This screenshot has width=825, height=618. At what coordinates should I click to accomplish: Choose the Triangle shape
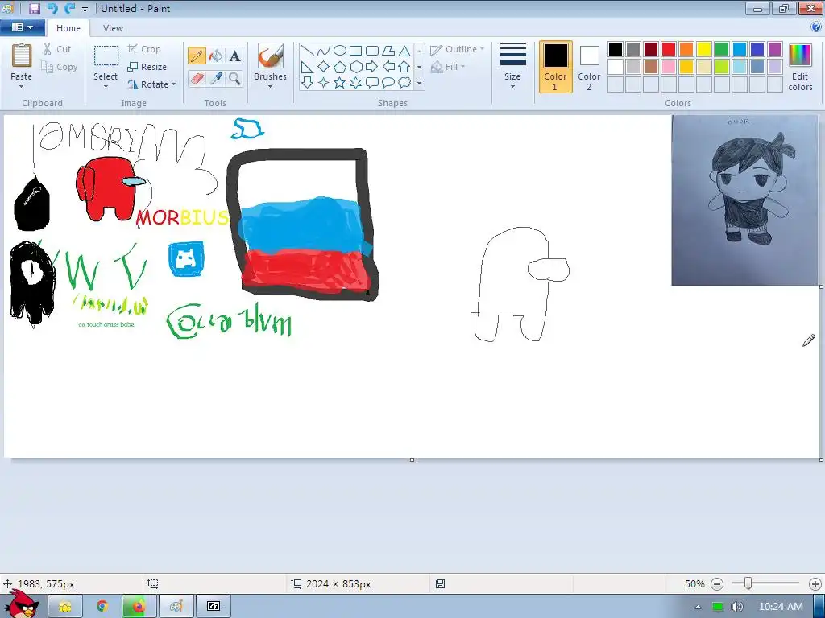click(404, 51)
